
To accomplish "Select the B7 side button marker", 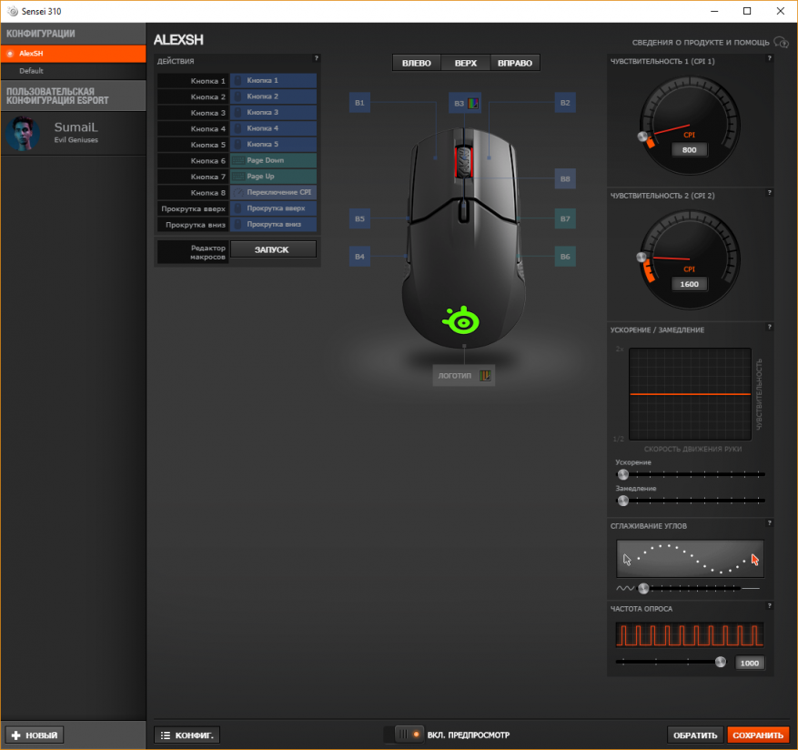I will 565,219.
